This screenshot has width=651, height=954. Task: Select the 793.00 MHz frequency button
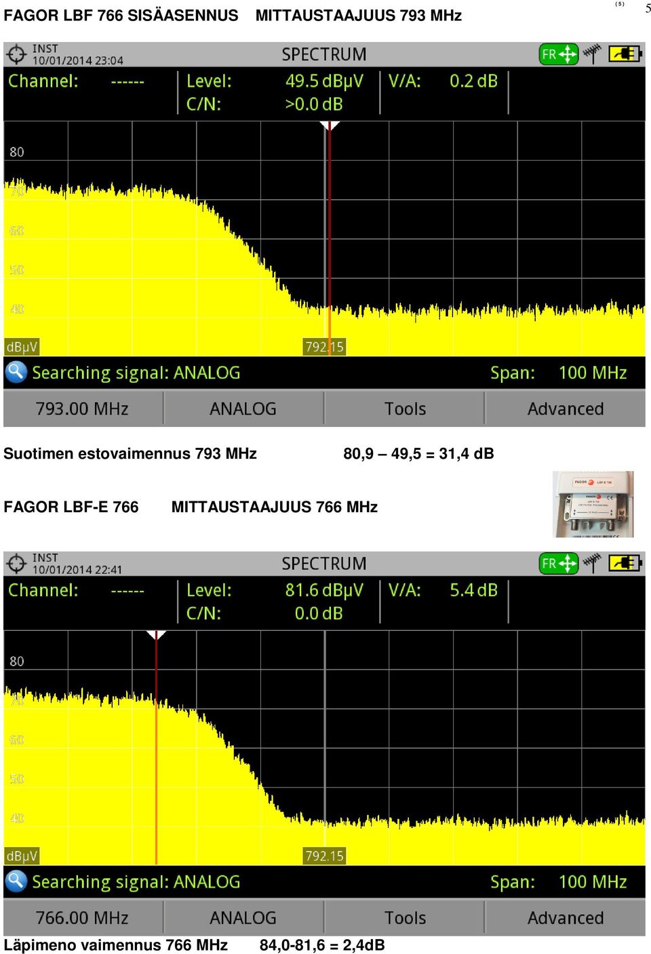(x=83, y=409)
